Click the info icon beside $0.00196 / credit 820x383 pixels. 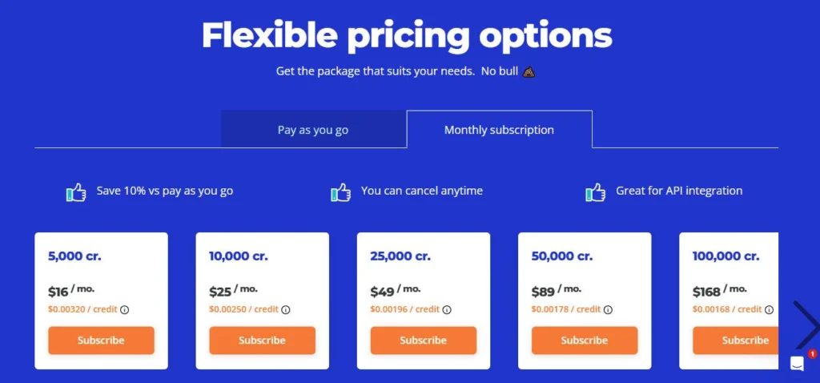[447, 310]
